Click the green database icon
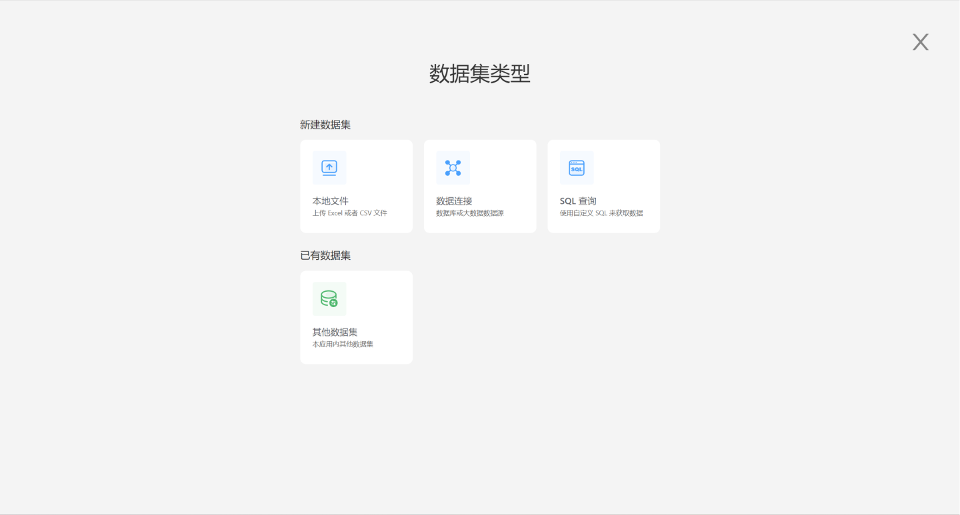Screen dimensions: 960x515 329,298
